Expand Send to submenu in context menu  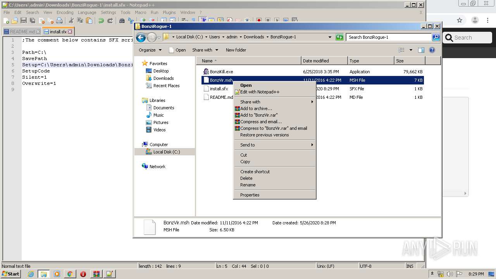pos(275,145)
